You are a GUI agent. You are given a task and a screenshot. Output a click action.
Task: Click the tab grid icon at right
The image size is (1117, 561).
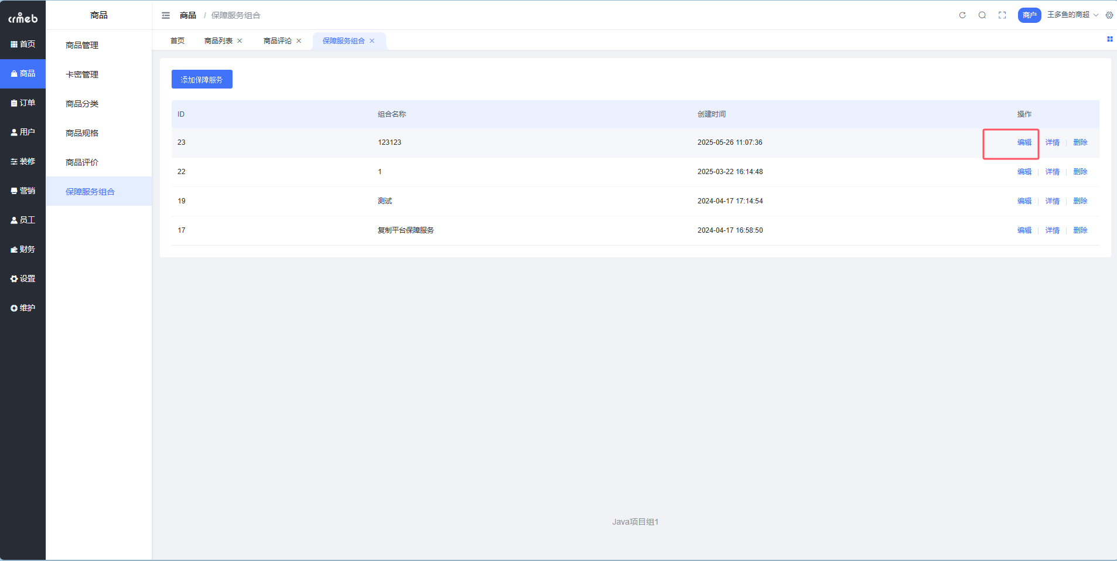1109,39
